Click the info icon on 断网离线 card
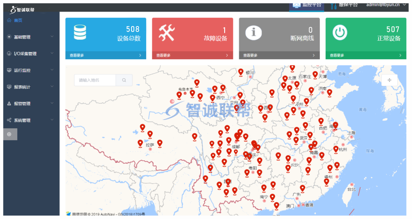 pos(253,33)
